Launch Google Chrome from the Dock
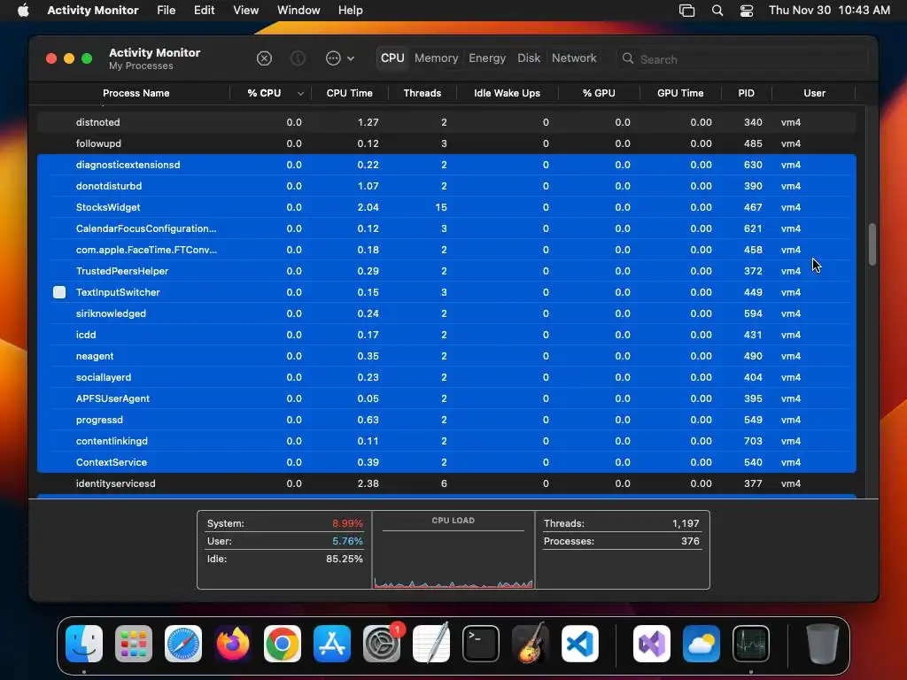Image resolution: width=907 pixels, height=680 pixels. (283, 644)
